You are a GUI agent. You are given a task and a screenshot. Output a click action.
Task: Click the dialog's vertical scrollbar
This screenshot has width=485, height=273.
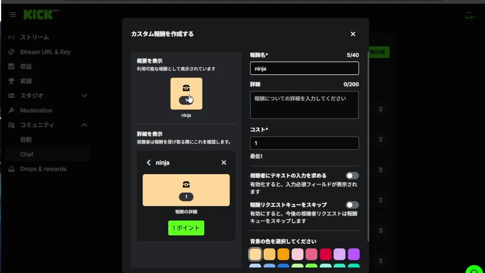pos(368,146)
